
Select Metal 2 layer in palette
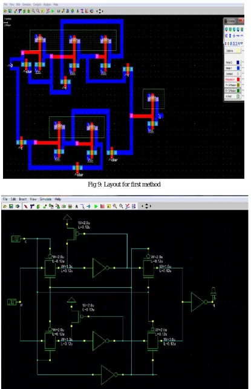(x=233, y=62)
